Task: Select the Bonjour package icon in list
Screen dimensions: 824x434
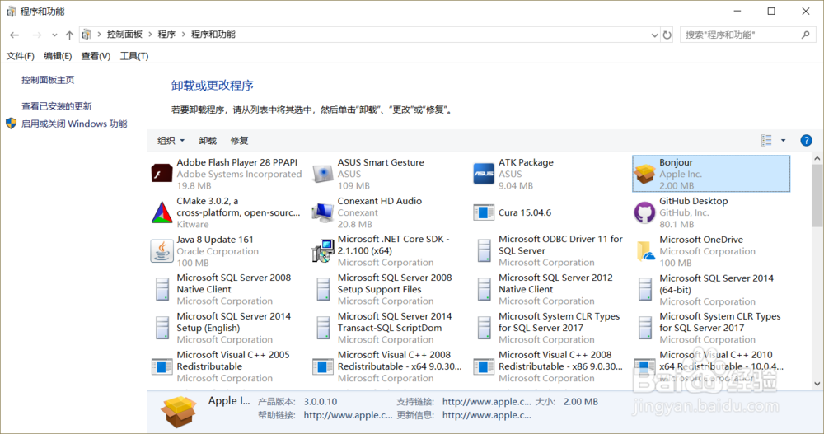Action: [645, 174]
